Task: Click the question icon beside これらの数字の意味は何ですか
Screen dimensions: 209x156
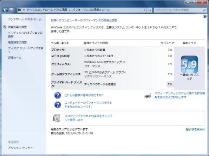Action: tap(57, 95)
